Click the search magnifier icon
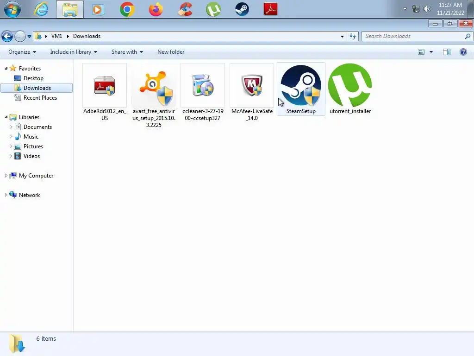Screen dimensions: 474x356 [x=468, y=36]
